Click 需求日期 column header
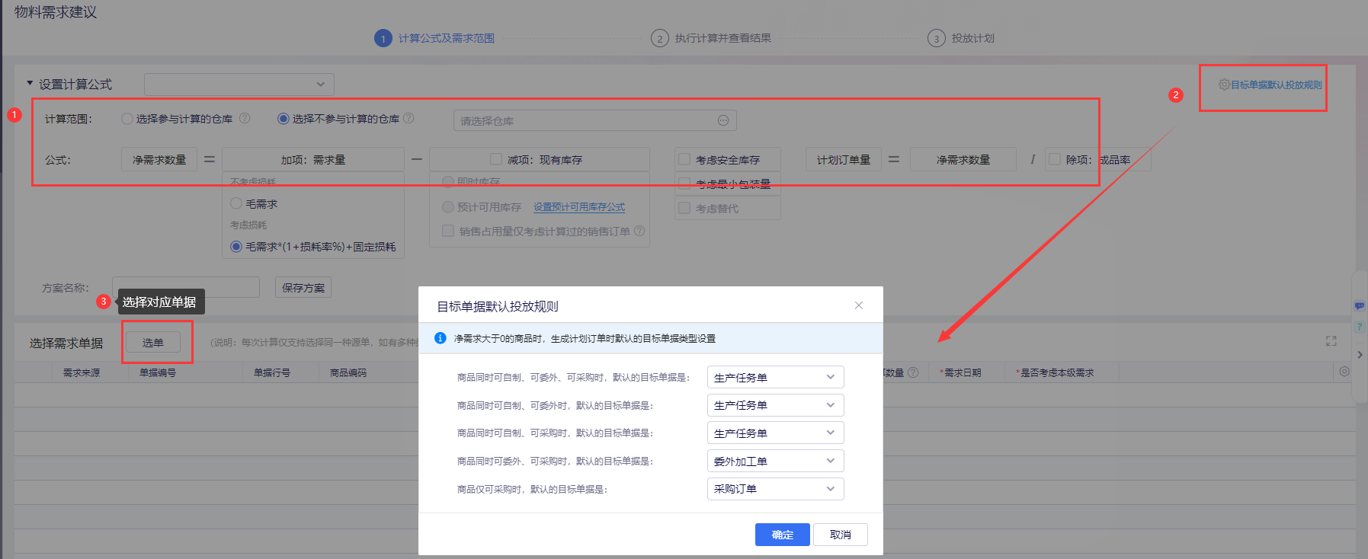 point(961,372)
